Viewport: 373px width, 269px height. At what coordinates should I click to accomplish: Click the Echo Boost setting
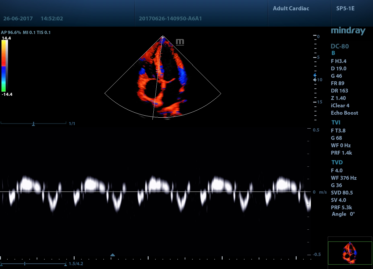click(x=344, y=113)
